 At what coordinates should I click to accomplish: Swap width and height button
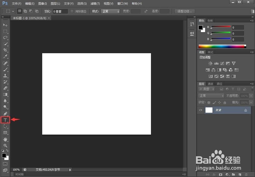tap(146, 11)
